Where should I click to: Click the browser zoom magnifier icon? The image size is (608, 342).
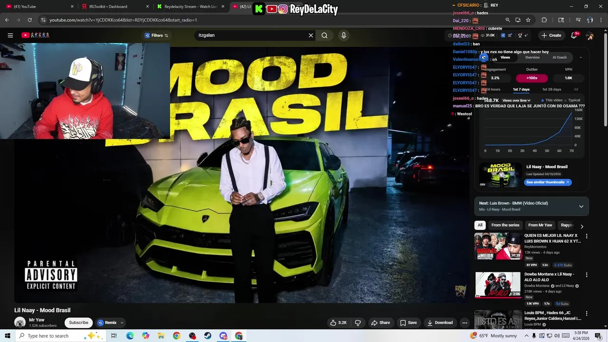[508, 20]
